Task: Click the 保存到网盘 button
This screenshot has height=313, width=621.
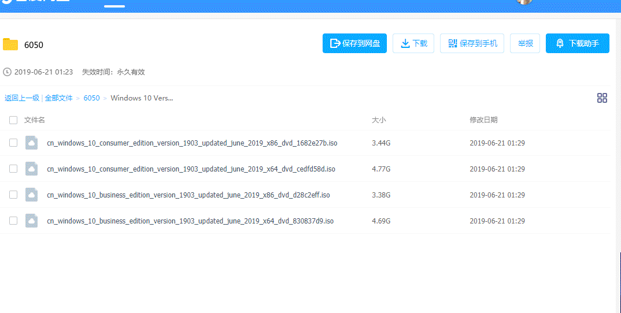Action: 354,43
